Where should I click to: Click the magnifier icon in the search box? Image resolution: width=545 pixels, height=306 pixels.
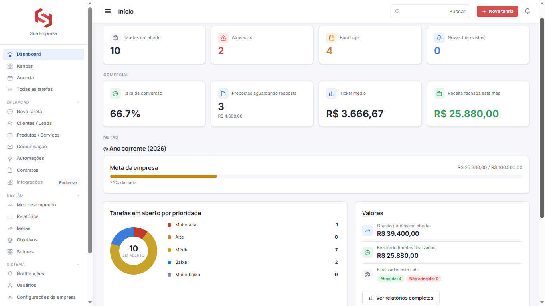point(397,11)
